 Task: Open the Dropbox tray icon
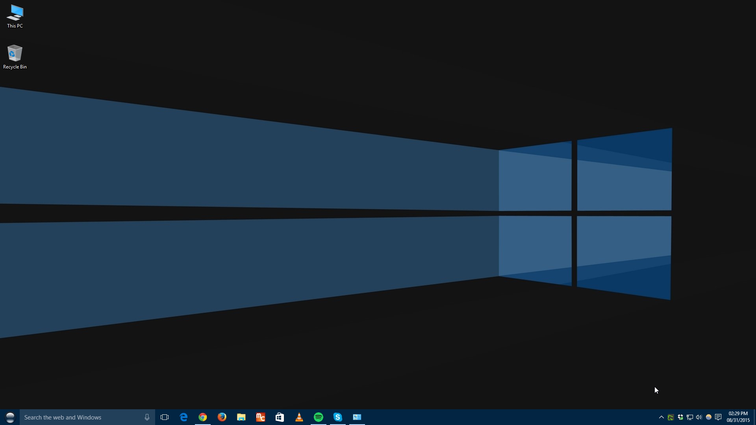[x=680, y=417]
